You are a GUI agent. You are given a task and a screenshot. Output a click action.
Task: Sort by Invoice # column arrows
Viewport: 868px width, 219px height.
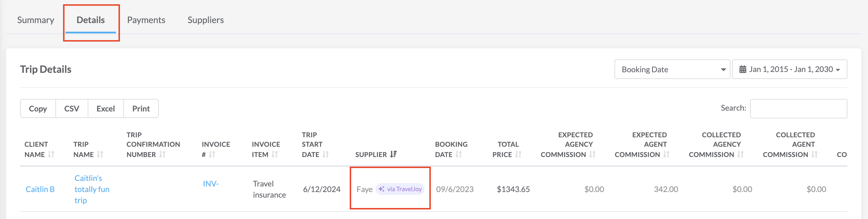(212, 155)
